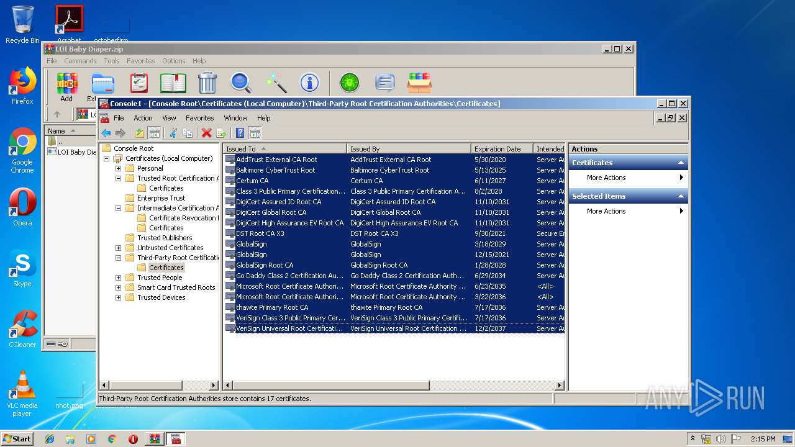Viewport: 795px width, 447px height.
Task: Click the VirusScan green bug icon in WinRAR
Action: click(350, 83)
